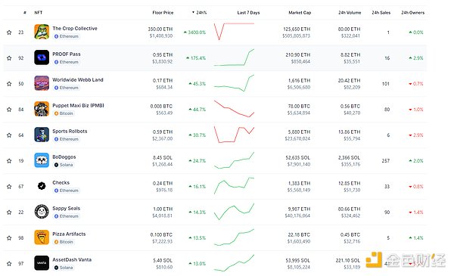Toggle star for PROOF Pass row
Image resolution: width=454 pixels, height=276 pixels.
point(9,58)
